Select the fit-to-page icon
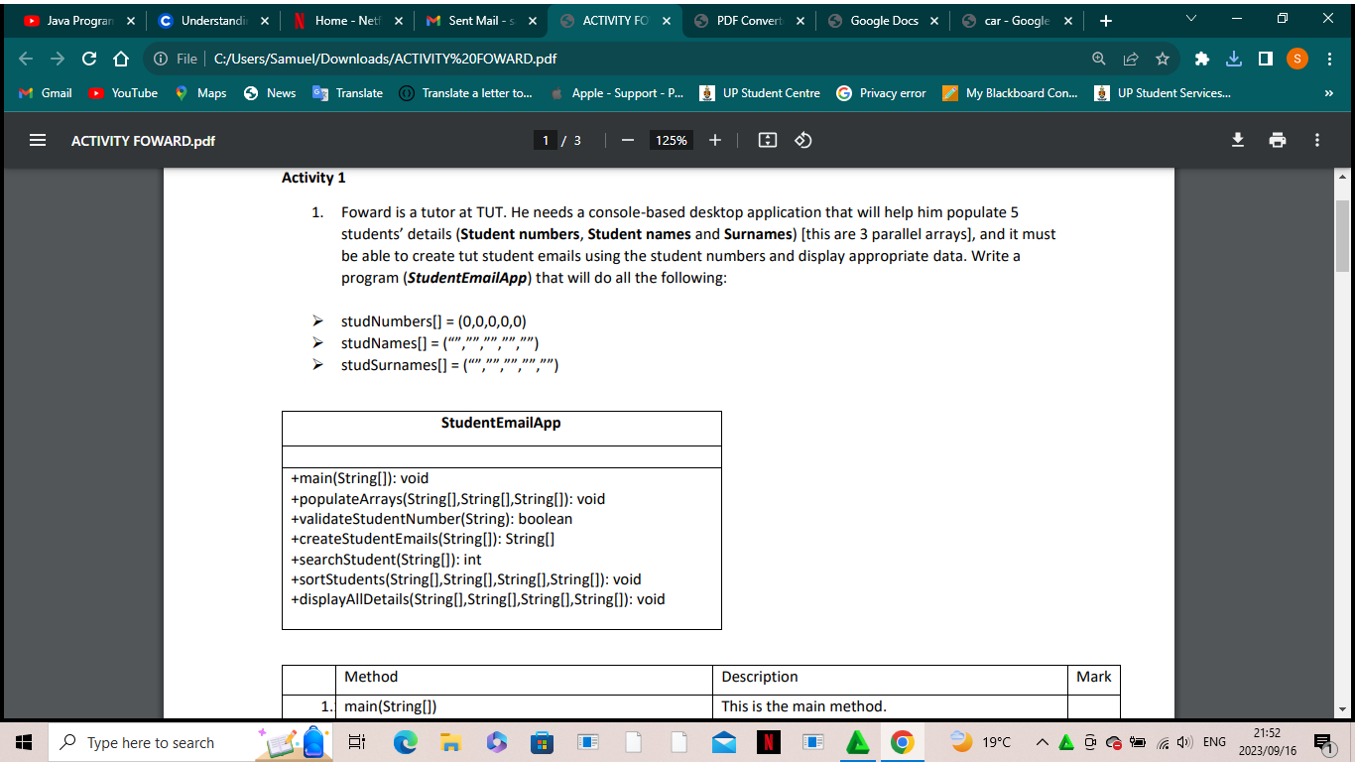Screen dimensions: 1355x762 click(x=767, y=140)
